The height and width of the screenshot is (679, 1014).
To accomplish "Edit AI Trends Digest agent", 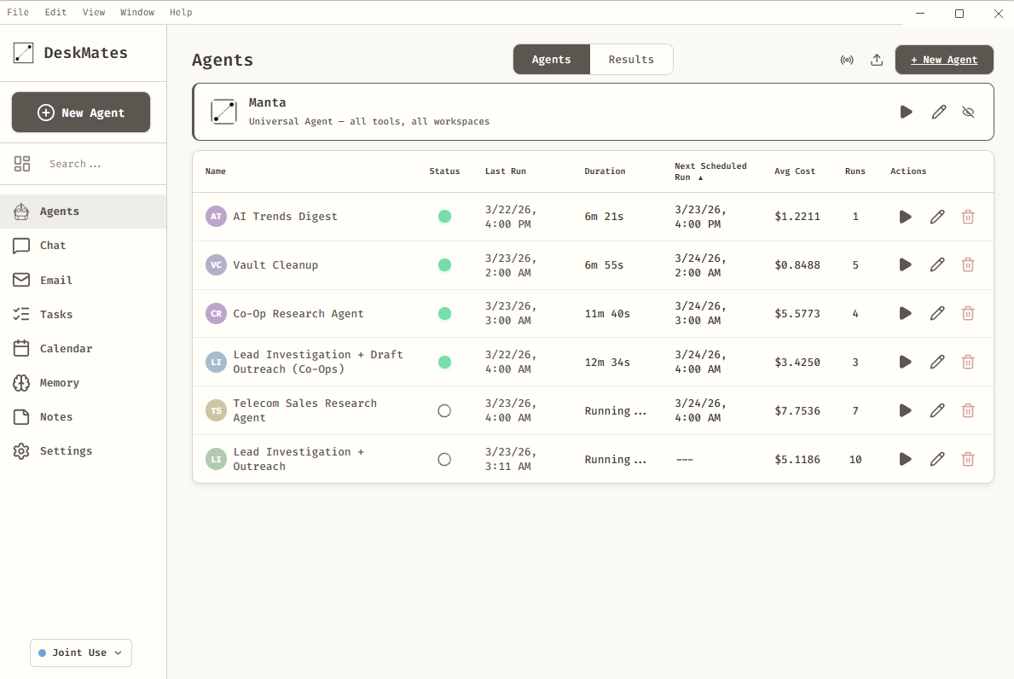I will (937, 217).
